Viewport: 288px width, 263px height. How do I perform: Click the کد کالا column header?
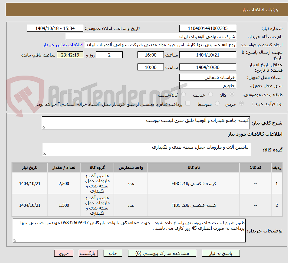point(256,168)
